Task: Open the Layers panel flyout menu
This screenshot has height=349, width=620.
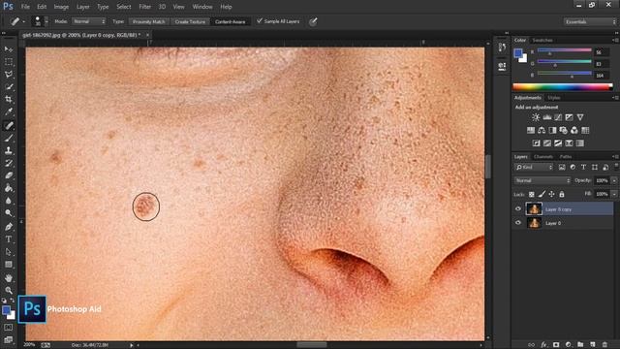Action: click(616, 157)
